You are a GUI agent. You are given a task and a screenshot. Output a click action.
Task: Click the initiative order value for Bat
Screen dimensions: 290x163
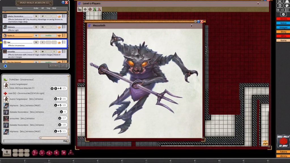click(36, 42)
